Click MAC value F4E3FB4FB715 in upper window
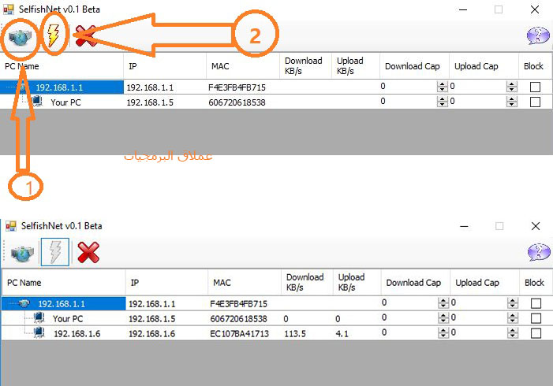This screenshot has width=553, height=386. click(237, 87)
